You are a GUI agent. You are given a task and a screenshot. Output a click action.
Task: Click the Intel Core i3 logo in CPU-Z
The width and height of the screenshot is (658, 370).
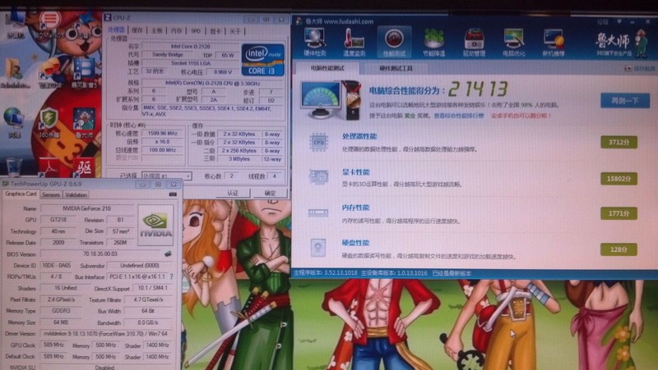263,59
